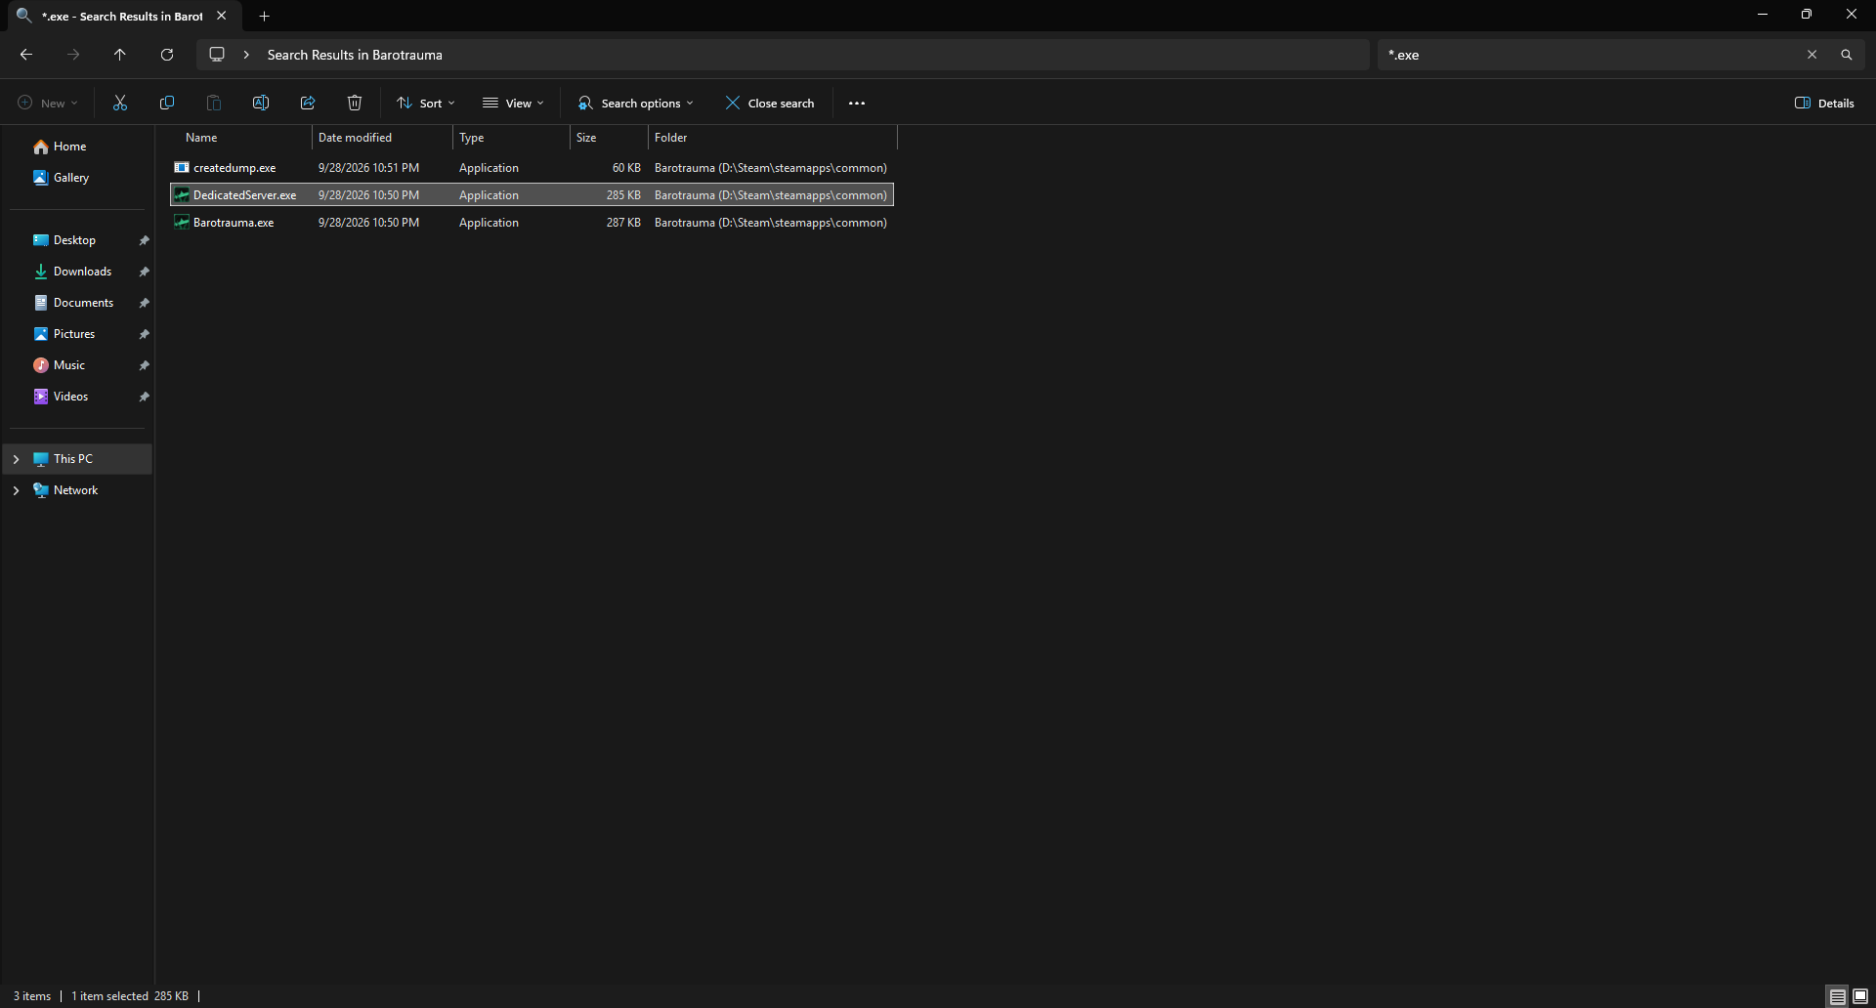Add a new tab
This screenshot has width=1876, height=1008.
(x=264, y=16)
